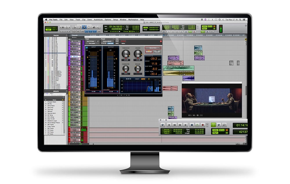Image resolution: width=290 pixels, height=184 pixels.
Task: Enable Loop Playback in the transport
Action: pos(197,124)
